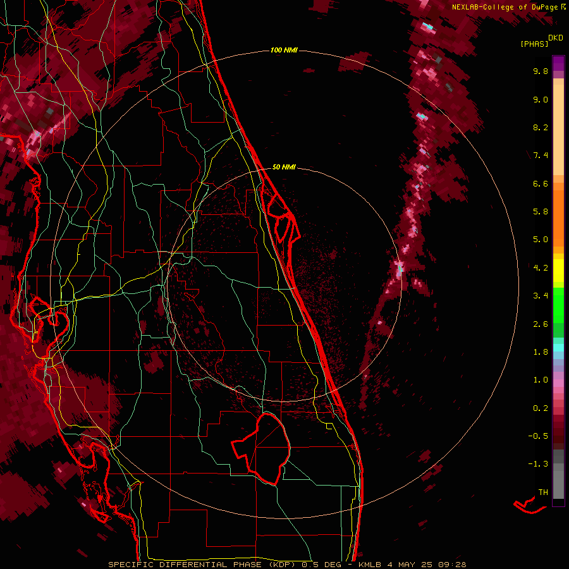Click the 0.2 legend value
This screenshot has height=569, width=569.
[541, 408]
